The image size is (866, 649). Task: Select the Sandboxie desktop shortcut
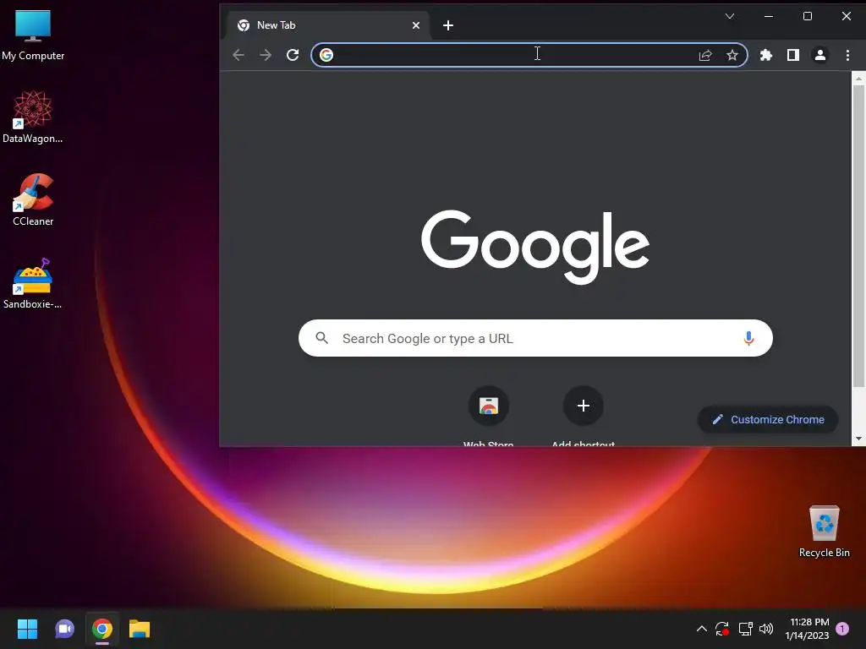coord(33,284)
